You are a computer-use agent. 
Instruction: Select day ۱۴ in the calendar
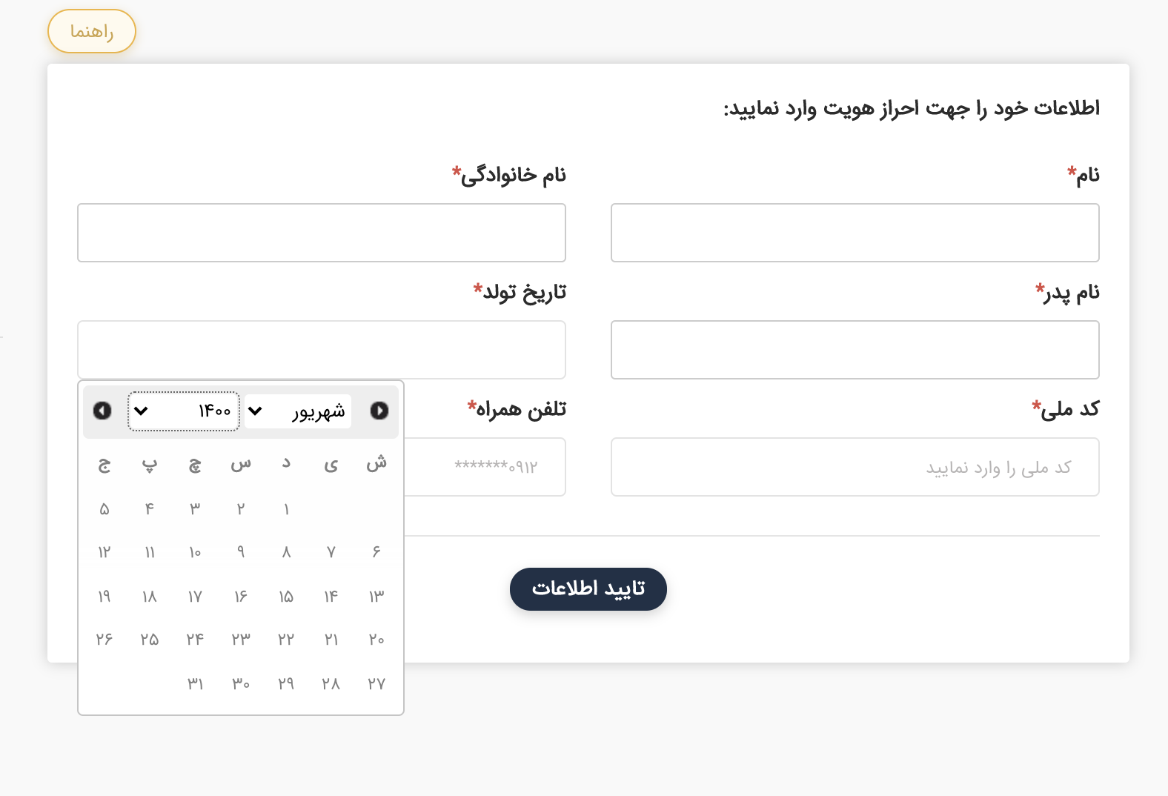[331, 596]
